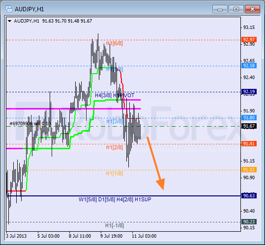Select the 90.63 support level price tag

tap(249, 195)
